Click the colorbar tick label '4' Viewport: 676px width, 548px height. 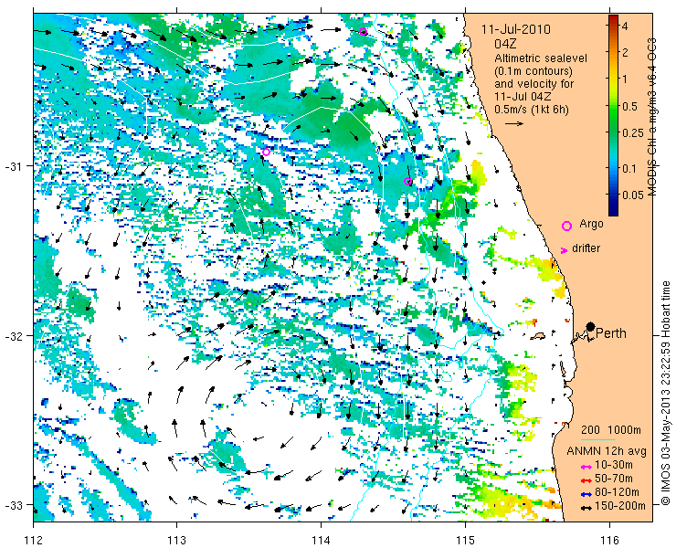click(x=625, y=26)
